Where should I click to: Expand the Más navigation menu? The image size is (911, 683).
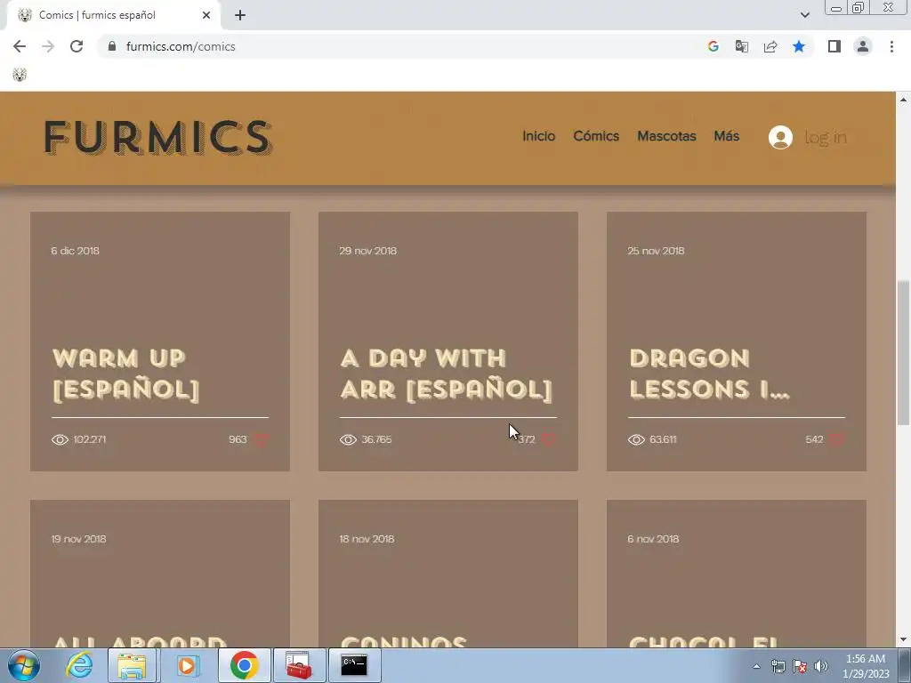point(726,136)
